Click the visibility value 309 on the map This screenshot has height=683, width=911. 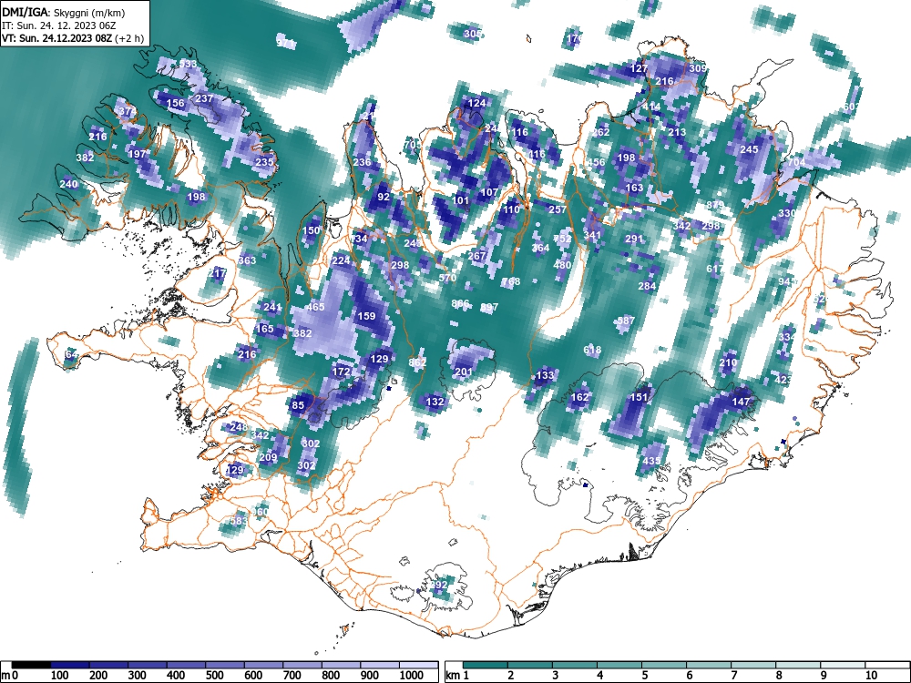698,68
